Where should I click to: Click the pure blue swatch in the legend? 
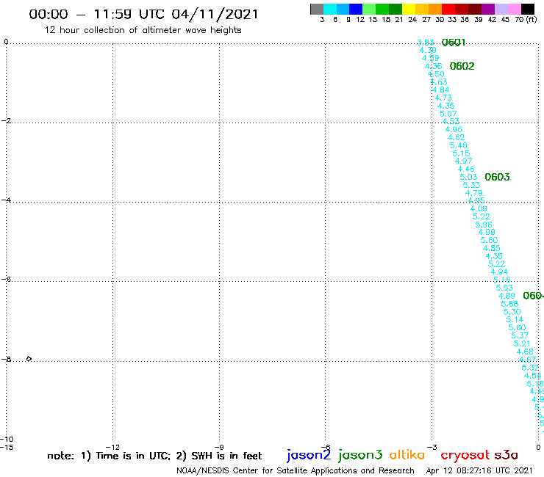pos(356,9)
